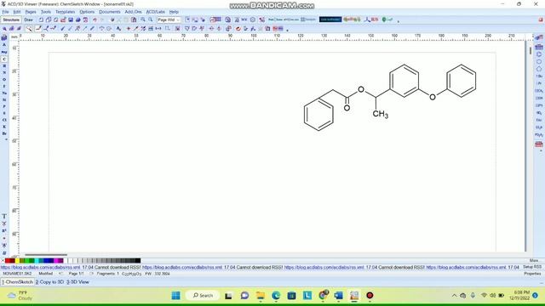The width and height of the screenshot is (545, 306).
Task: Click the 2-Copy to 3D tab
Action: click(49, 282)
